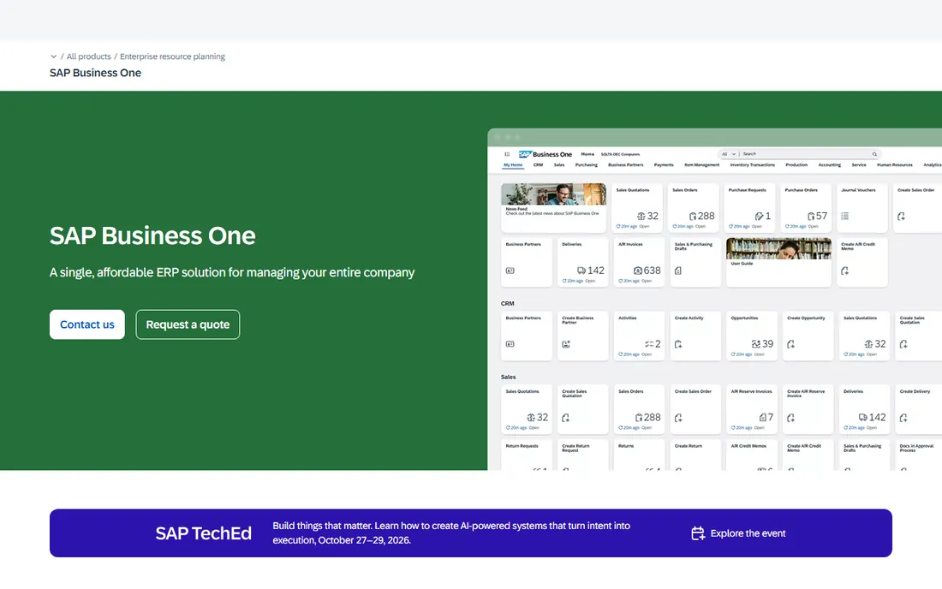Image resolution: width=942 pixels, height=589 pixels.
Task: Click the Contact us button
Action: tap(87, 324)
